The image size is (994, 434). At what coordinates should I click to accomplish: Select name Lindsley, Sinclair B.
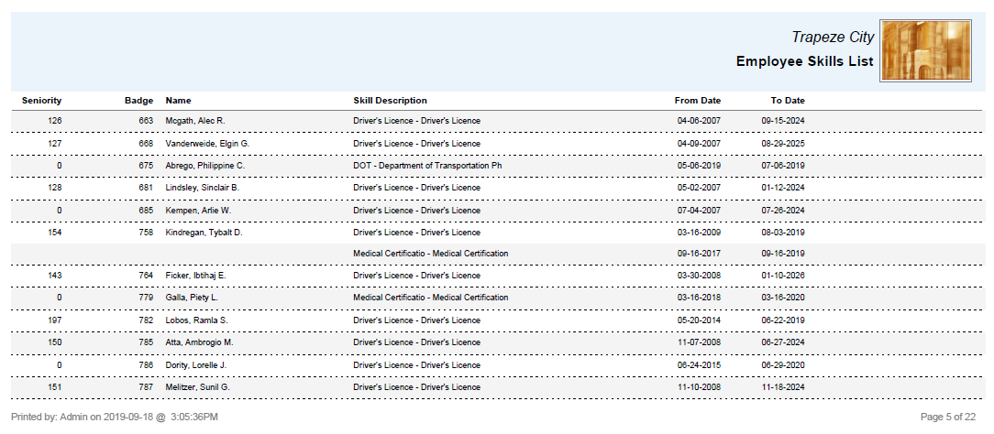[203, 188]
